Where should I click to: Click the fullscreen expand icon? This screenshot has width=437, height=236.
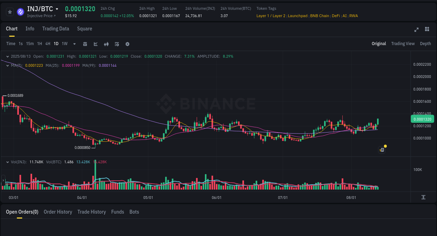point(416,30)
